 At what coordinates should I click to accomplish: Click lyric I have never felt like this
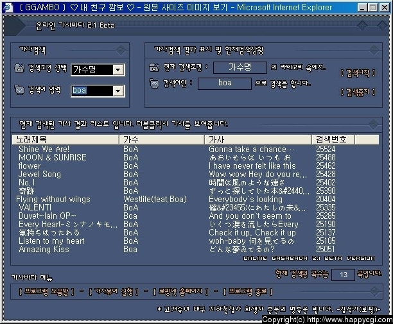(252, 166)
